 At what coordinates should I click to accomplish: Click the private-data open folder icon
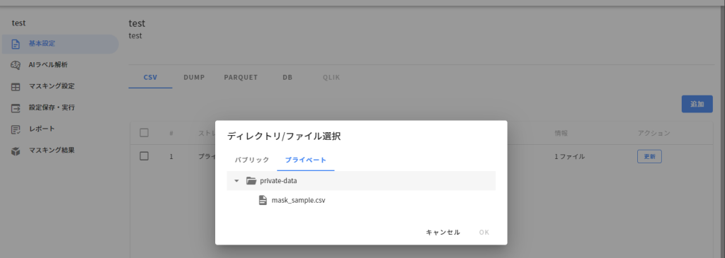tap(251, 181)
